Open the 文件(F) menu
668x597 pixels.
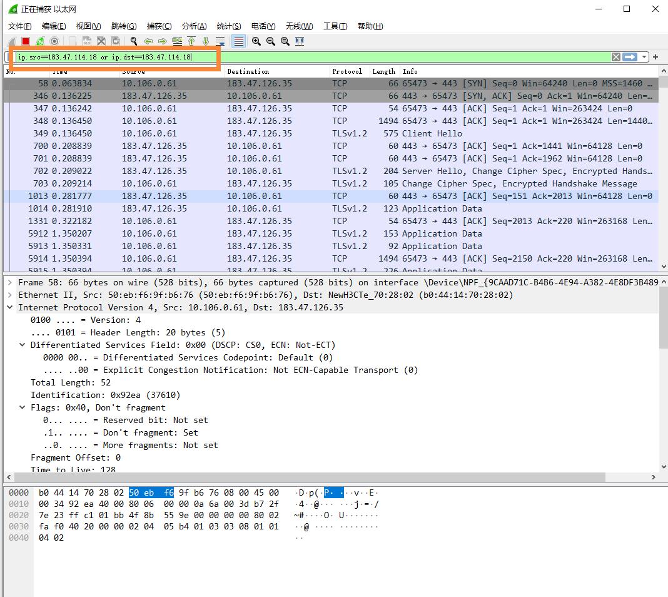[x=19, y=26]
